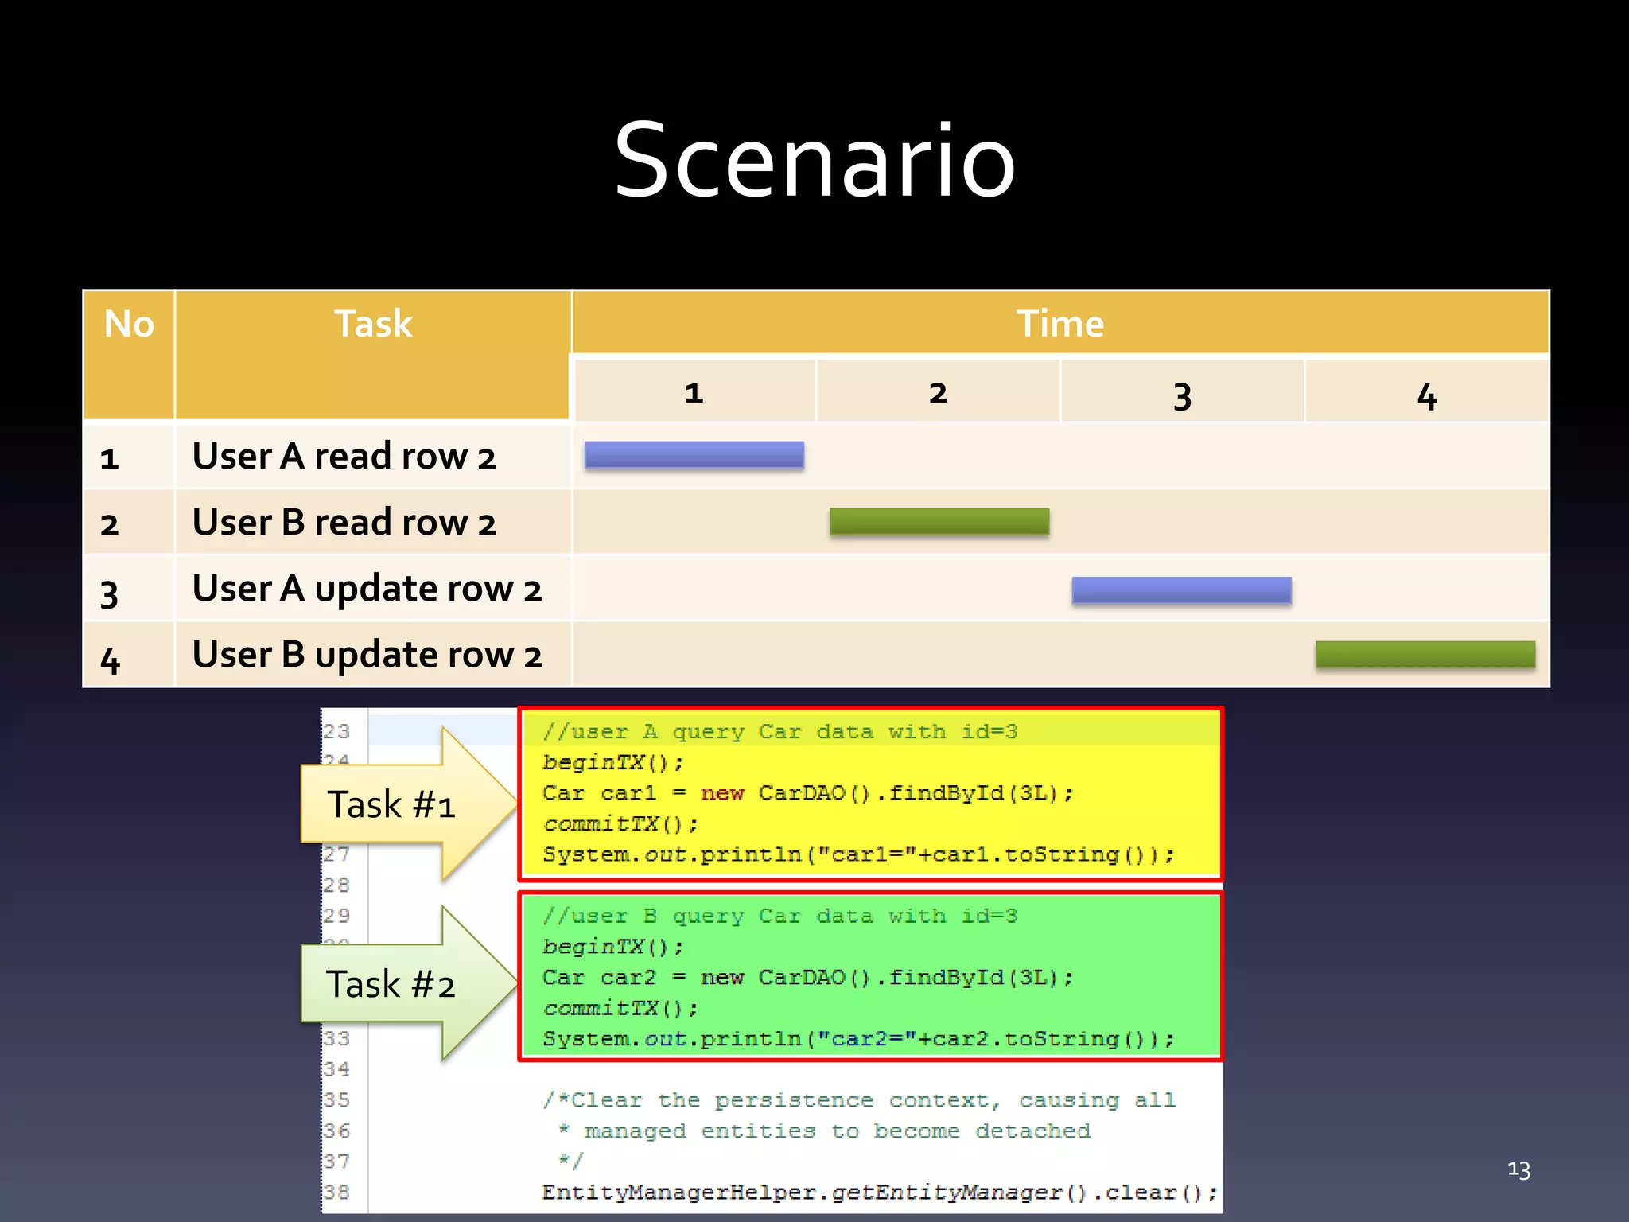The width and height of the screenshot is (1629, 1222).
Task: Click the green bar for User B read
Action: tap(939, 521)
